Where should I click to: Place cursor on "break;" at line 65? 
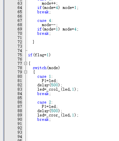pyautogui.click(x=44, y=12)
